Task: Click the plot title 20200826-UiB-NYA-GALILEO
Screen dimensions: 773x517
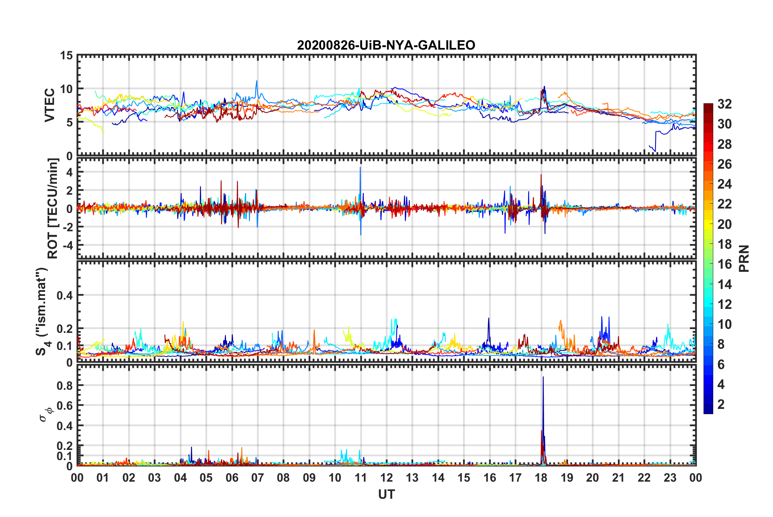Action: pyautogui.click(x=386, y=45)
